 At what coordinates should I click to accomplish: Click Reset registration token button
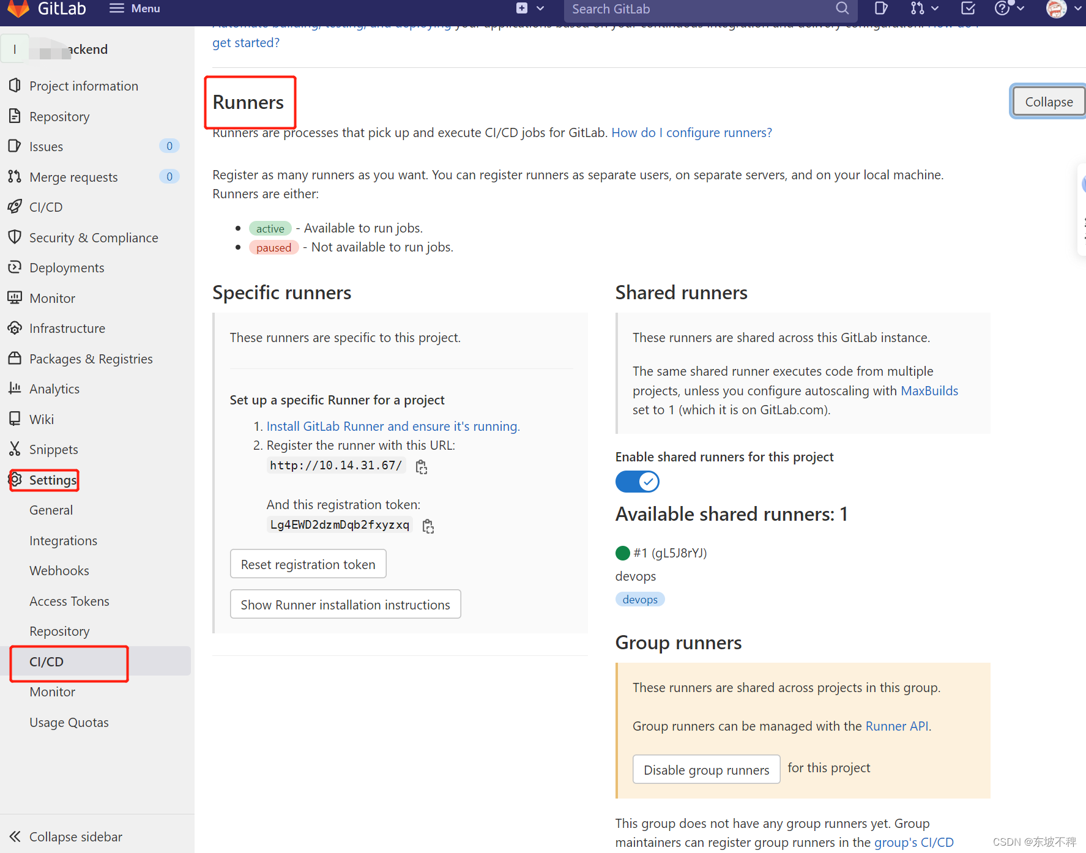tap(308, 564)
